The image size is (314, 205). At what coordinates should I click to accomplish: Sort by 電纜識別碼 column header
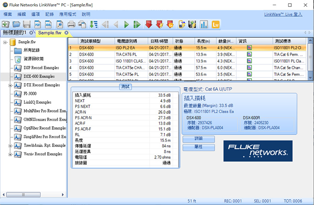pyautogui.click(x=131, y=41)
